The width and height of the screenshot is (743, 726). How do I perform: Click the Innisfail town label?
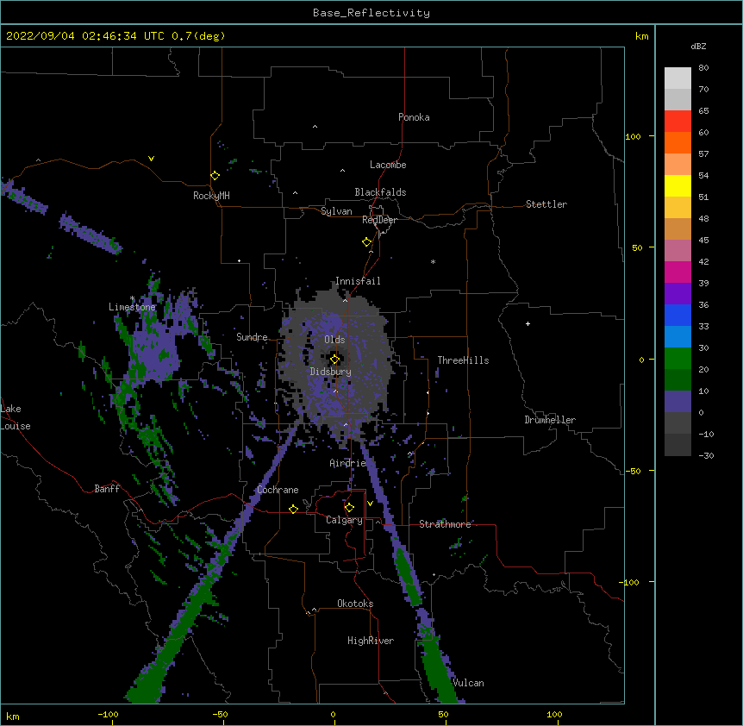[358, 281]
